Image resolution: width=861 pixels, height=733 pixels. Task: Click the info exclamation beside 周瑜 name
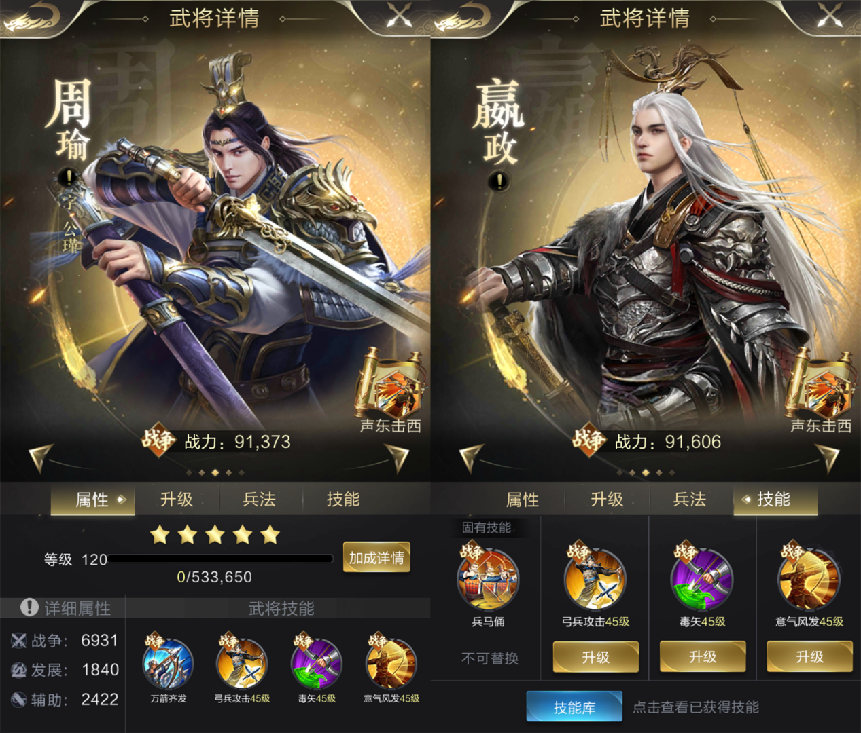click(x=68, y=178)
